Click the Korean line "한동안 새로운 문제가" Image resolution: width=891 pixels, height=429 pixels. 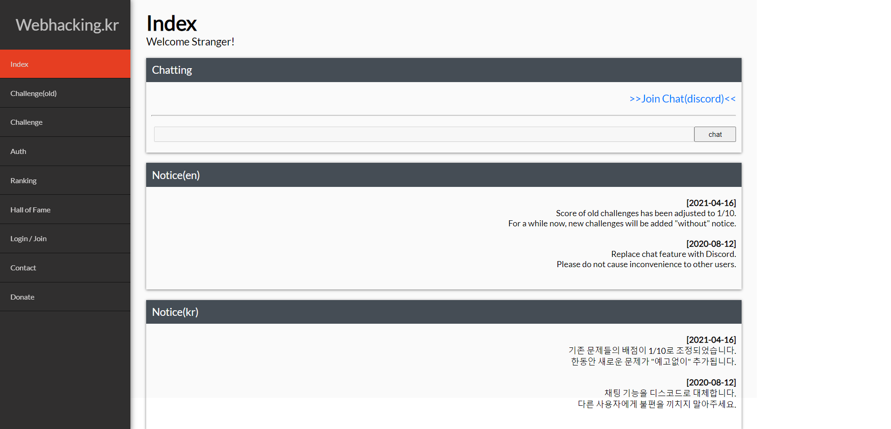pyautogui.click(x=653, y=361)
